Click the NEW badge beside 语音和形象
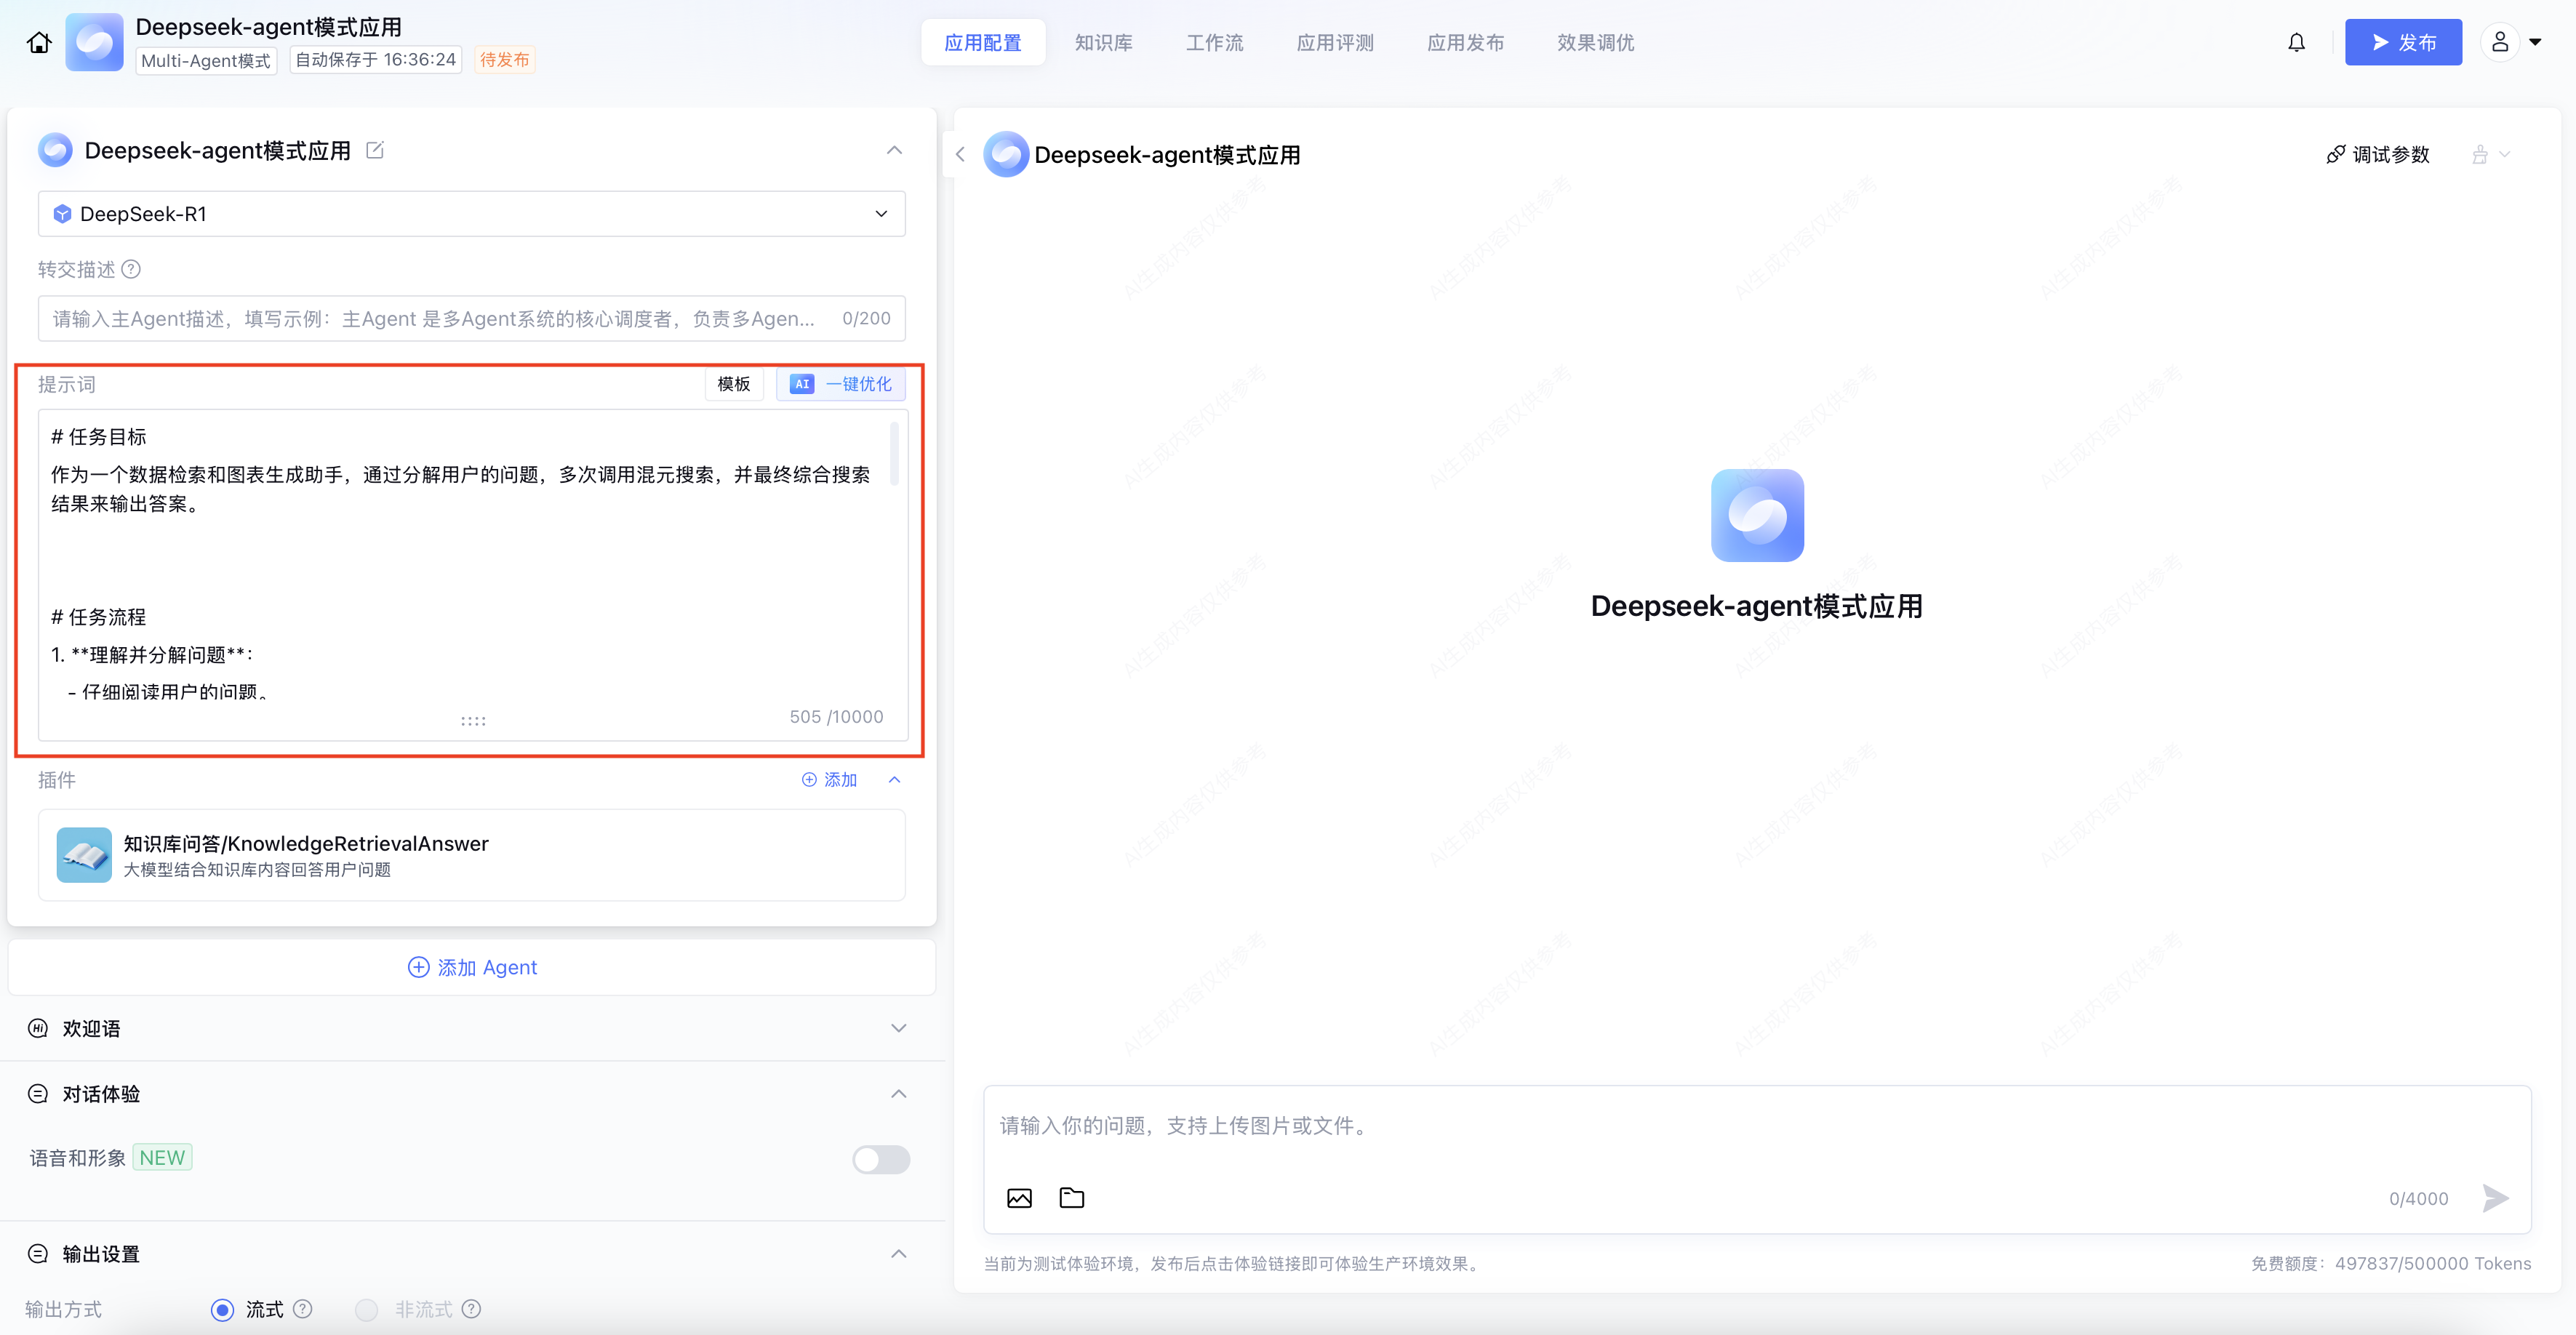 point(162,1157)
